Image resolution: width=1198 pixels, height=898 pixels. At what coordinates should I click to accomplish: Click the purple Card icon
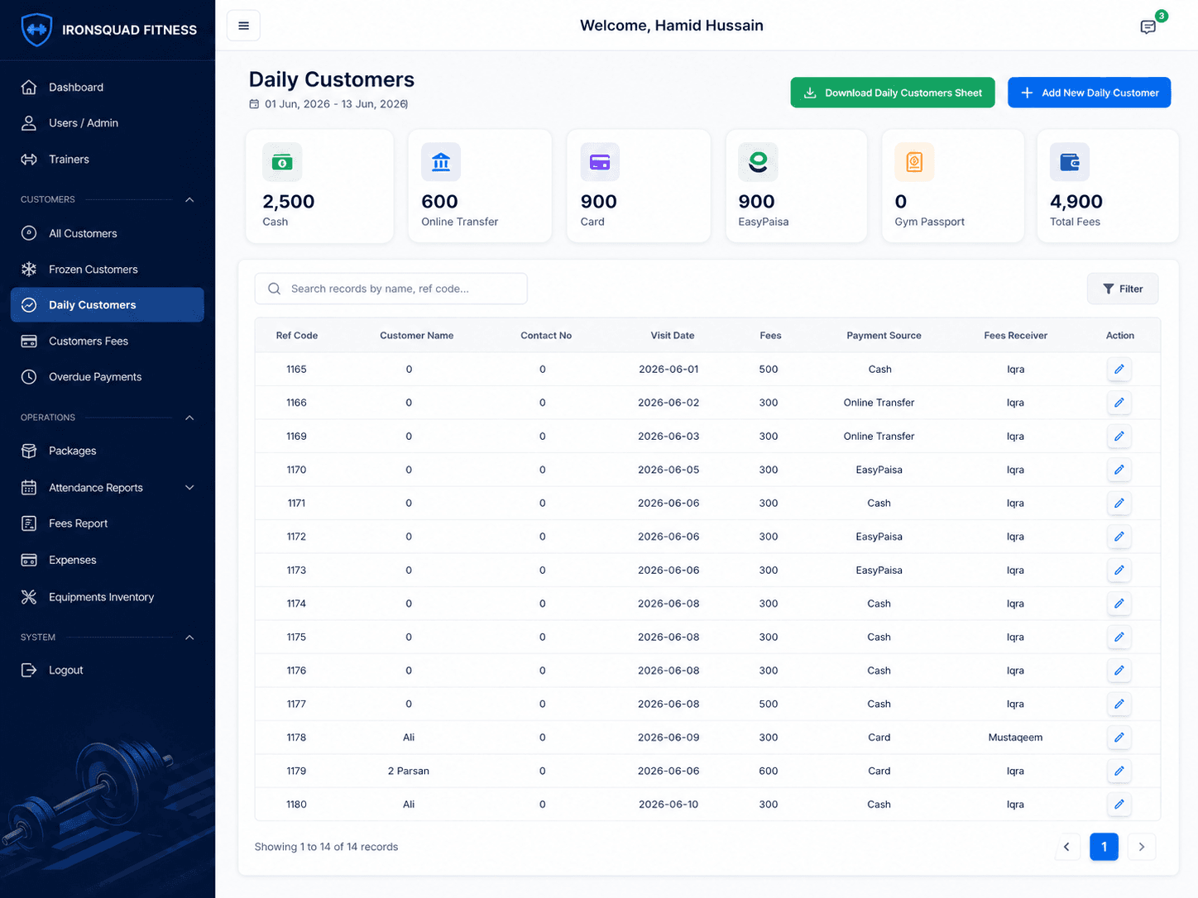coord(600,162)
